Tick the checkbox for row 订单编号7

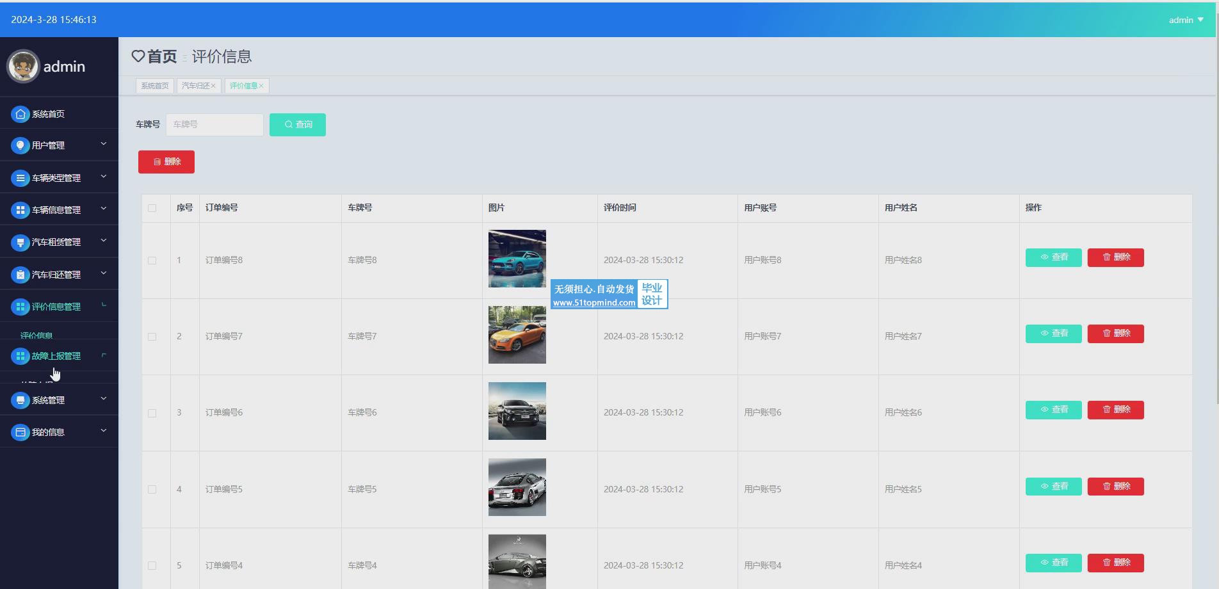[152, 337]
